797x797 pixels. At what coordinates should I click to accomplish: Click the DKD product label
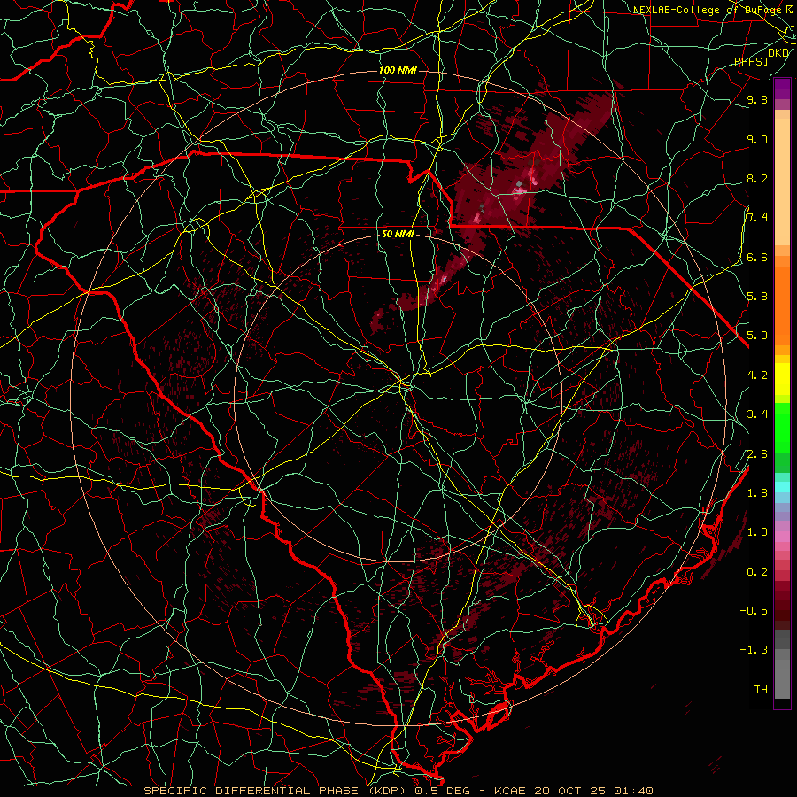[x=778, y=53]
